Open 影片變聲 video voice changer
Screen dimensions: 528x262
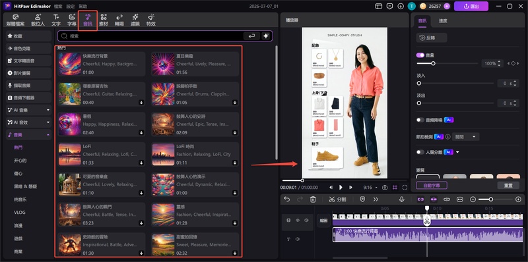click(x=28, y=73)
